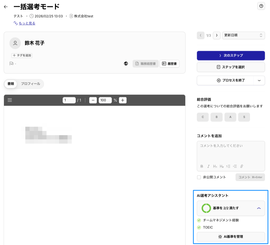Image resolution: width=270 pixels, height=245 pixels.
Task: Zoom in with the plus icon
Action: point(123,100)
